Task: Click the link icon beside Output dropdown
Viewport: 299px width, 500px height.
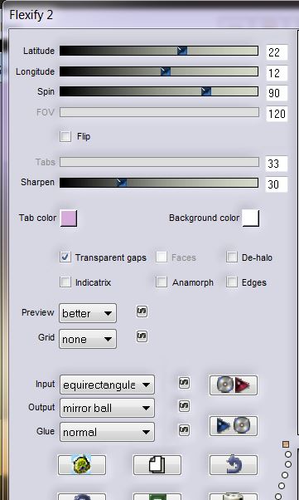Action: [184, 406]
